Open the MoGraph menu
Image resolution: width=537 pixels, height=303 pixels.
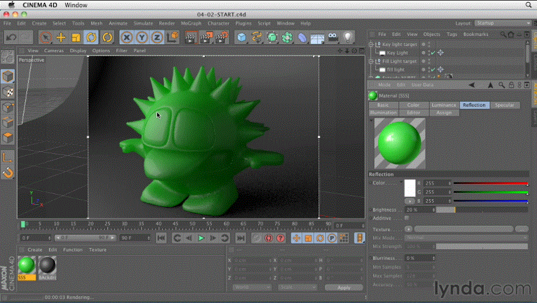click(x=191, y=23)
